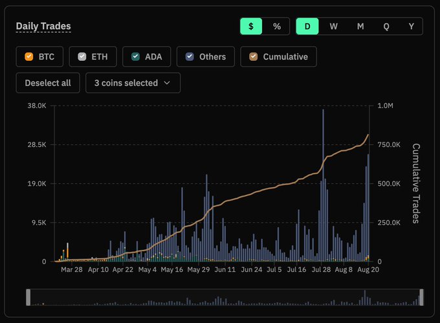This screenshot has width=440, height=323.
Task: Toggle the Others series checkbox
Action: (x=190, y=57)
